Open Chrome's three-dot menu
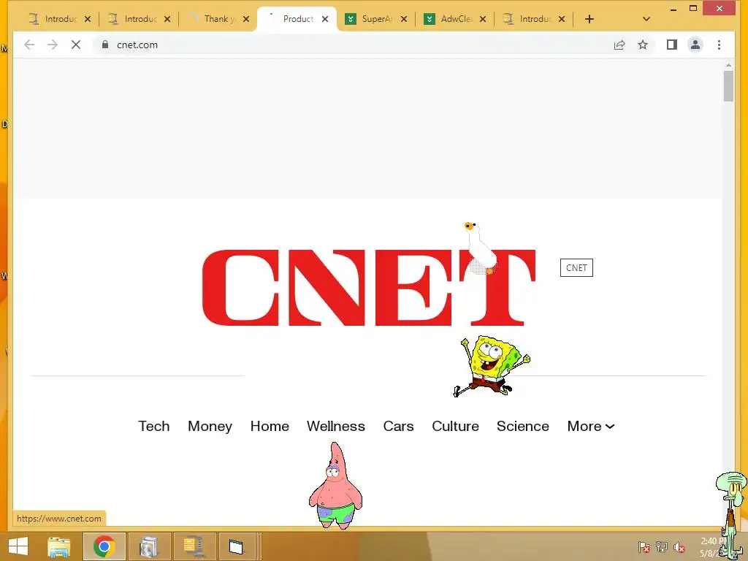This screenshot has width=748, height=561. point(719,45)
